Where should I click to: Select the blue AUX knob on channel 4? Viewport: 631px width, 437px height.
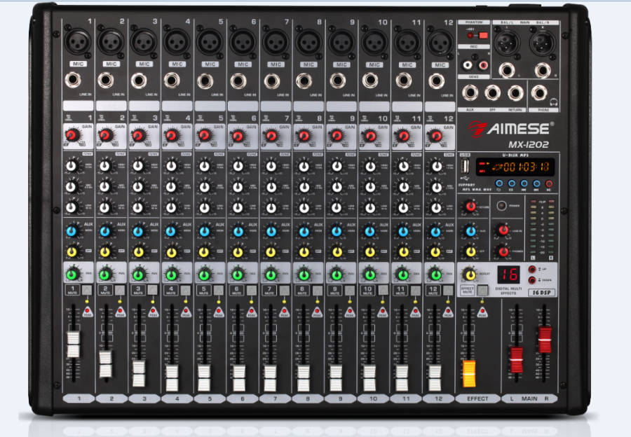172,231
